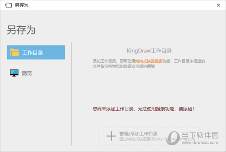Click the large 另存为 heading text
The width and height of the screenshot is (226, 152).
point(21,30)
